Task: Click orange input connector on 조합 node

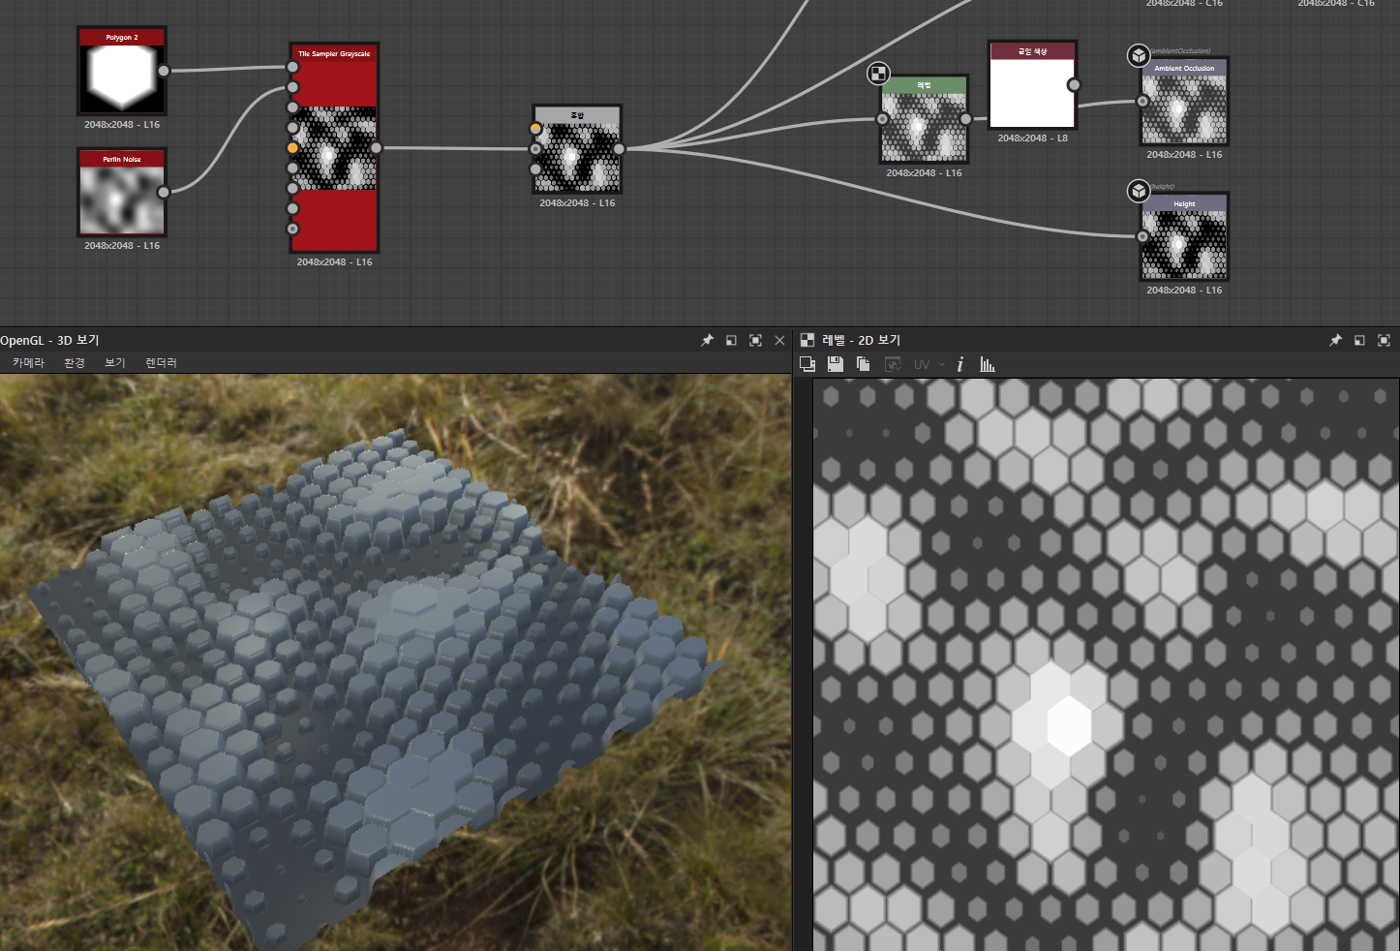Action: [x=535, y=128]
